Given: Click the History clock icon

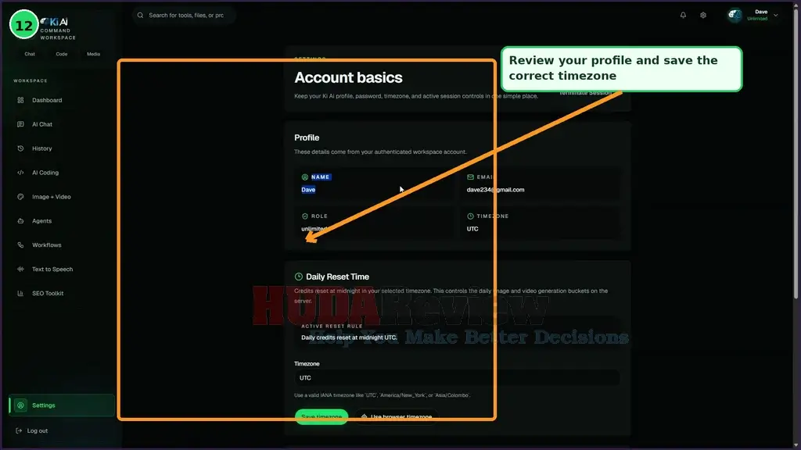Looking at the screenshot, I should (x=20, y=148).
